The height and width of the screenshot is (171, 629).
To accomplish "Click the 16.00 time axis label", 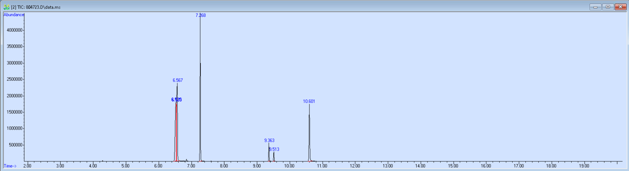I will [x=486, y=165].
